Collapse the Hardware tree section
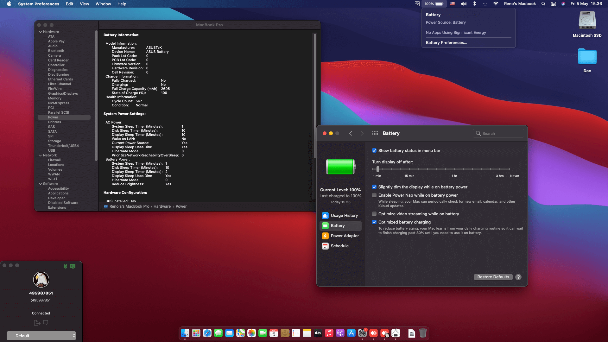Viewport: 608px width, 342px height. click(x=41, y=32)
